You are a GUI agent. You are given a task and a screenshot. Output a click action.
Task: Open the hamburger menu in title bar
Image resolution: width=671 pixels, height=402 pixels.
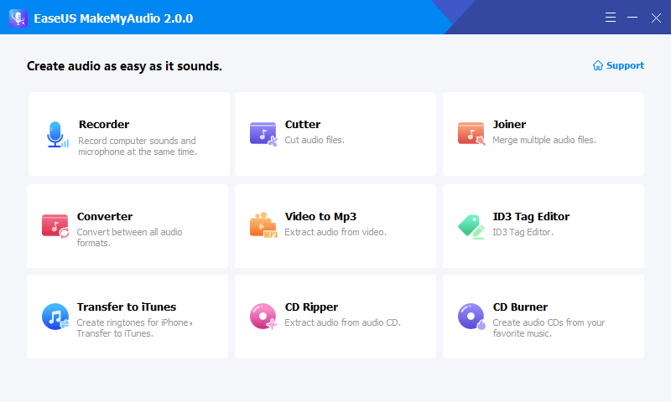click(x=611, y=18)
